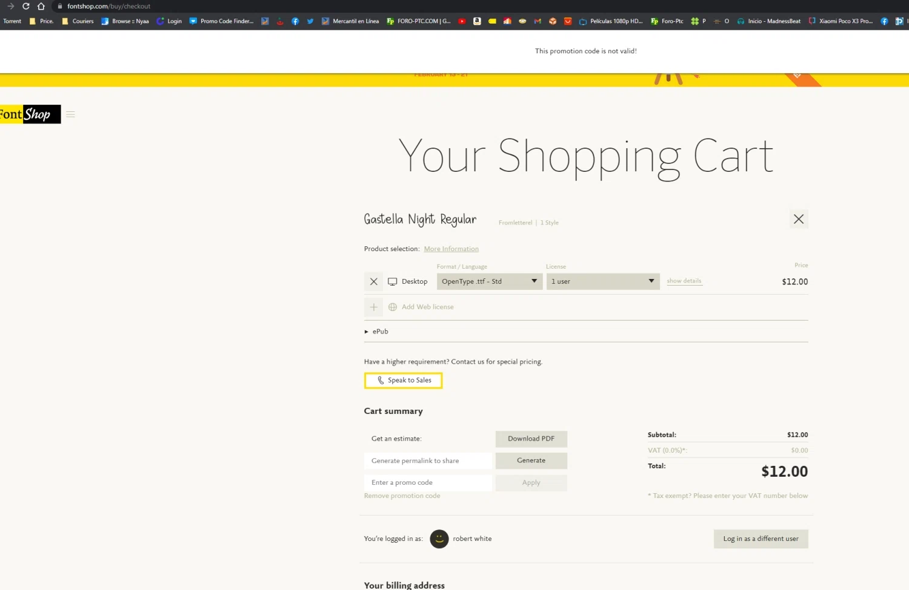Click the browser forward arrow

11,6
